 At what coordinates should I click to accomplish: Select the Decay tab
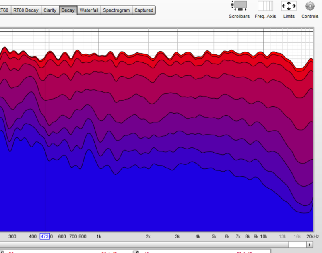tap(68, 10)
